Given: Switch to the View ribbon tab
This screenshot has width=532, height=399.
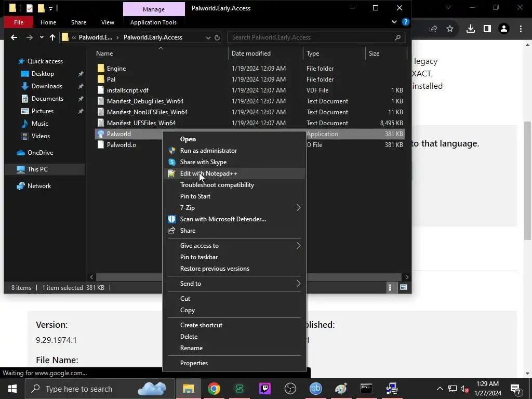Looking at the screenshot, I should (108, 22).
